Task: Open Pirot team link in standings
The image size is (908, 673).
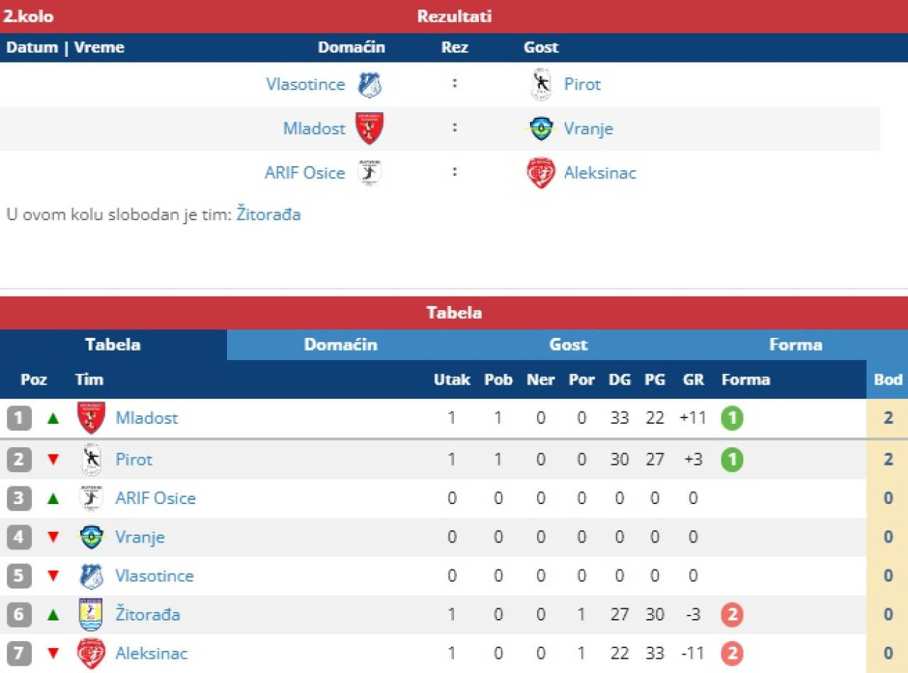Action: [133, 460]
